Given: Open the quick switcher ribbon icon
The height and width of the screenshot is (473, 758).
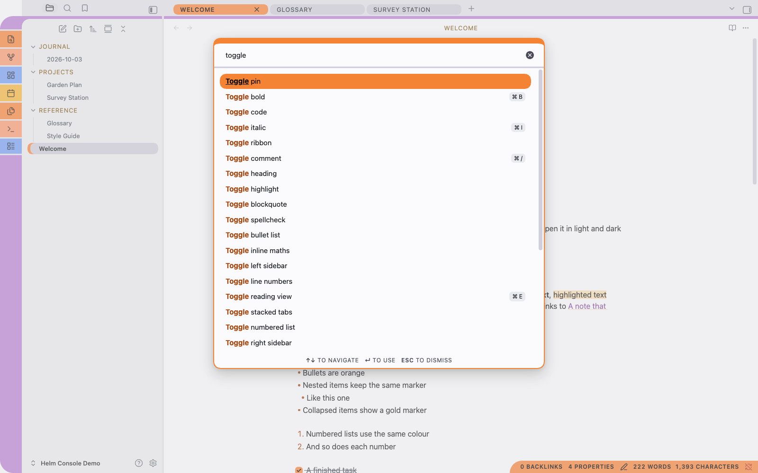Looking at the screenshot, I should (x=11, y=39).
